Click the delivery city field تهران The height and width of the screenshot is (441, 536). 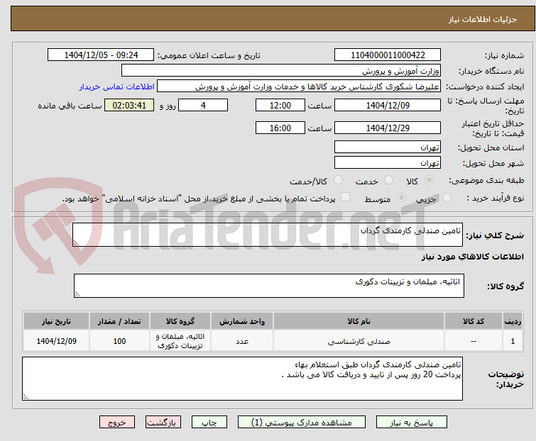[388, 163]
